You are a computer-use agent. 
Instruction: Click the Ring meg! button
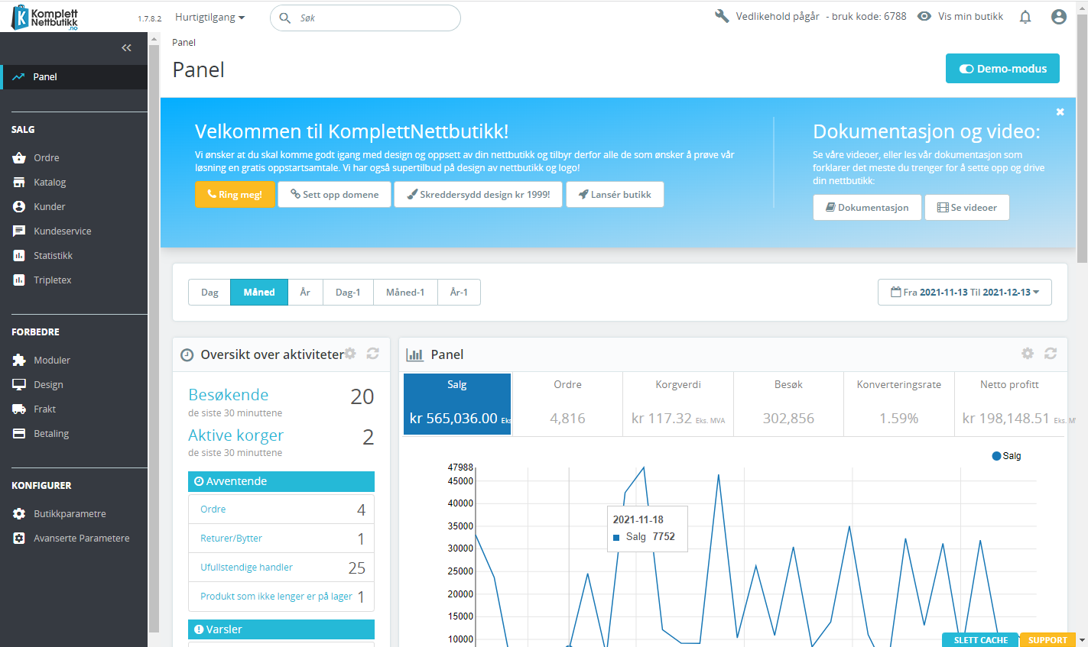tap(235, 195)
